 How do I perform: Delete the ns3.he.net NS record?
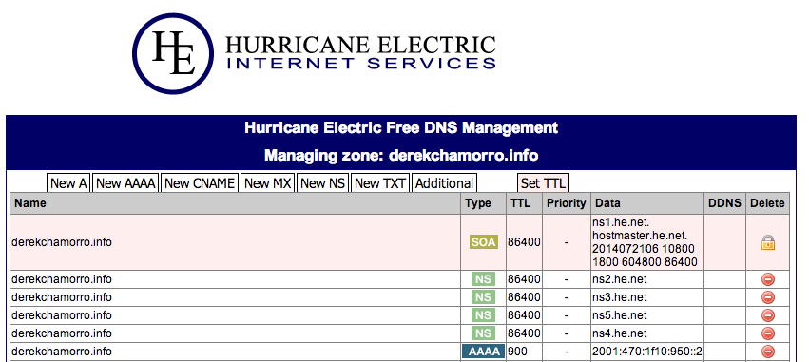pyautogui.click(x=768, y=297)
